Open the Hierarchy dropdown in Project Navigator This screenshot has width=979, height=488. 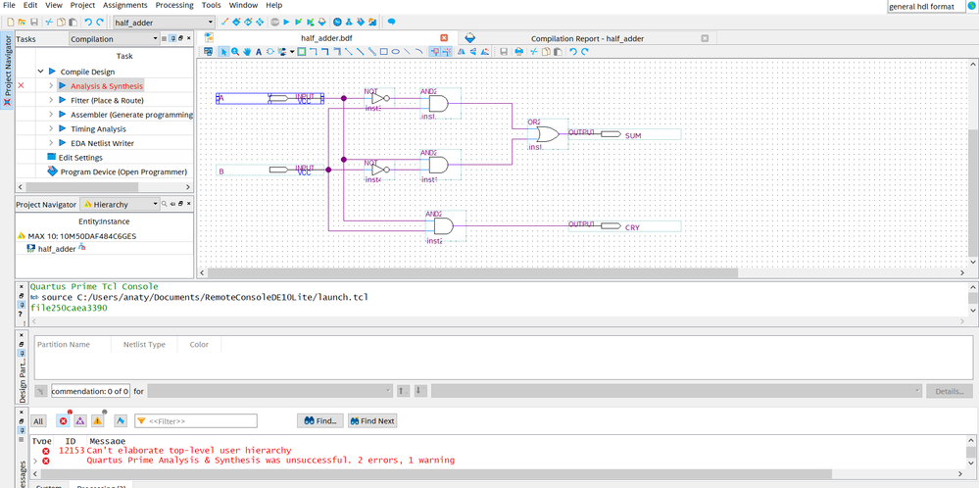point(154,204)
